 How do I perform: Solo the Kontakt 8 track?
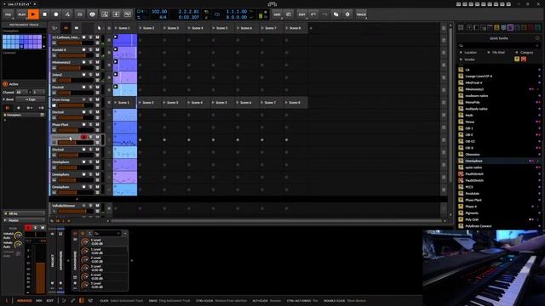(x=91, y=50)
